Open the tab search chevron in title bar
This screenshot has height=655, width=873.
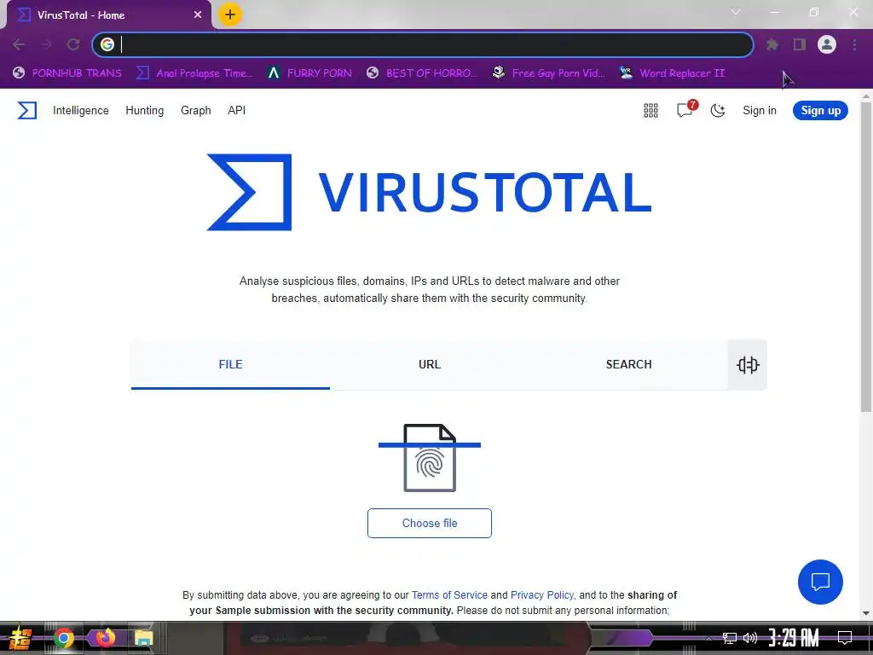point(736,12)
